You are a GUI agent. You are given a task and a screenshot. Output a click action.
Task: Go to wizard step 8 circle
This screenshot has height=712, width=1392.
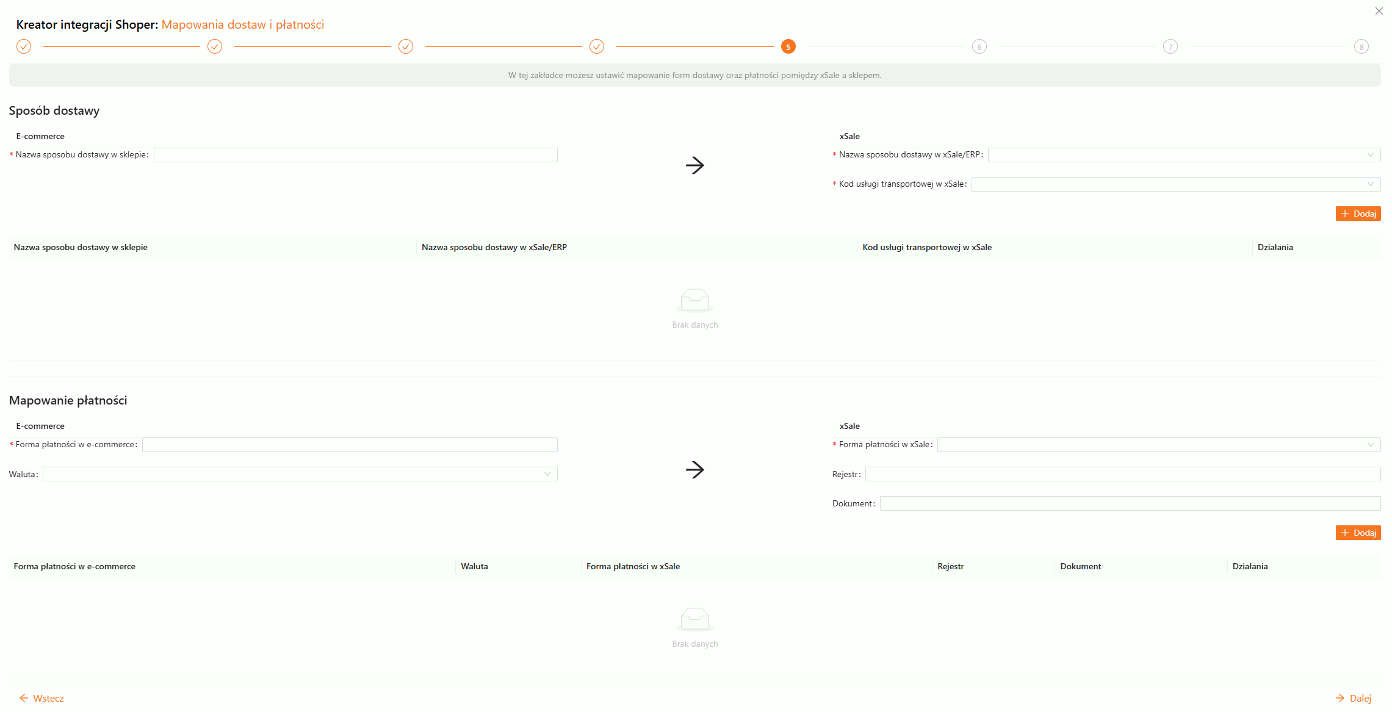1361,47
